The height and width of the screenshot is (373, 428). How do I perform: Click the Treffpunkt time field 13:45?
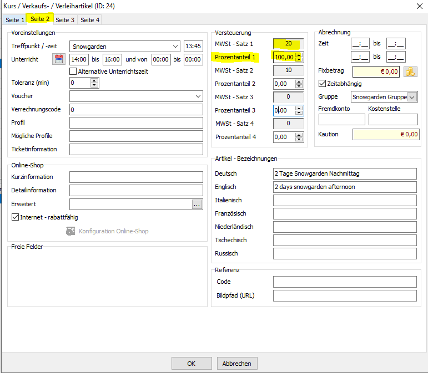pyautogui.click(x=193, y=46)
